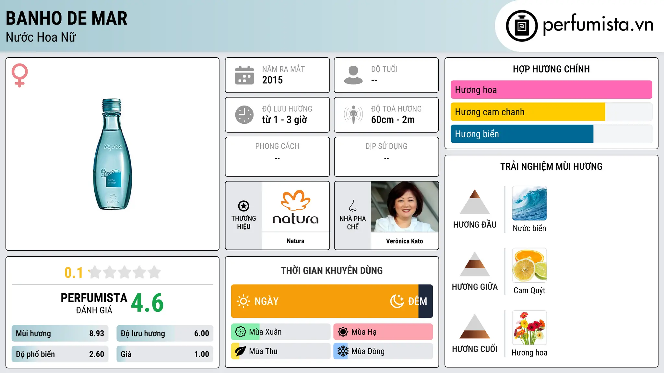Click the flower icon for Mùa Xuân
The image size is (664, 373).
point(241,332)
